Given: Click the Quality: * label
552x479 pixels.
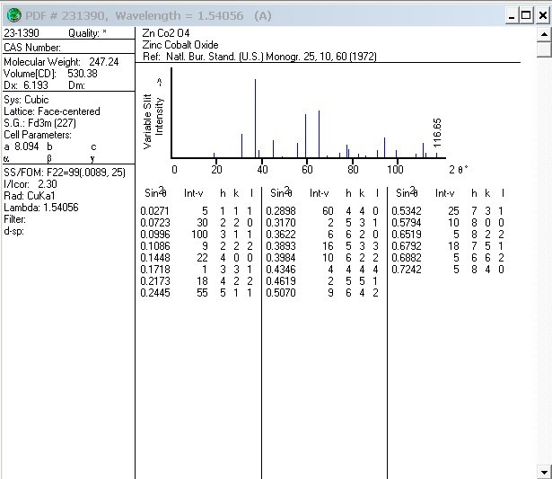Looking at the screenshot, I should (x=87, y=33).
